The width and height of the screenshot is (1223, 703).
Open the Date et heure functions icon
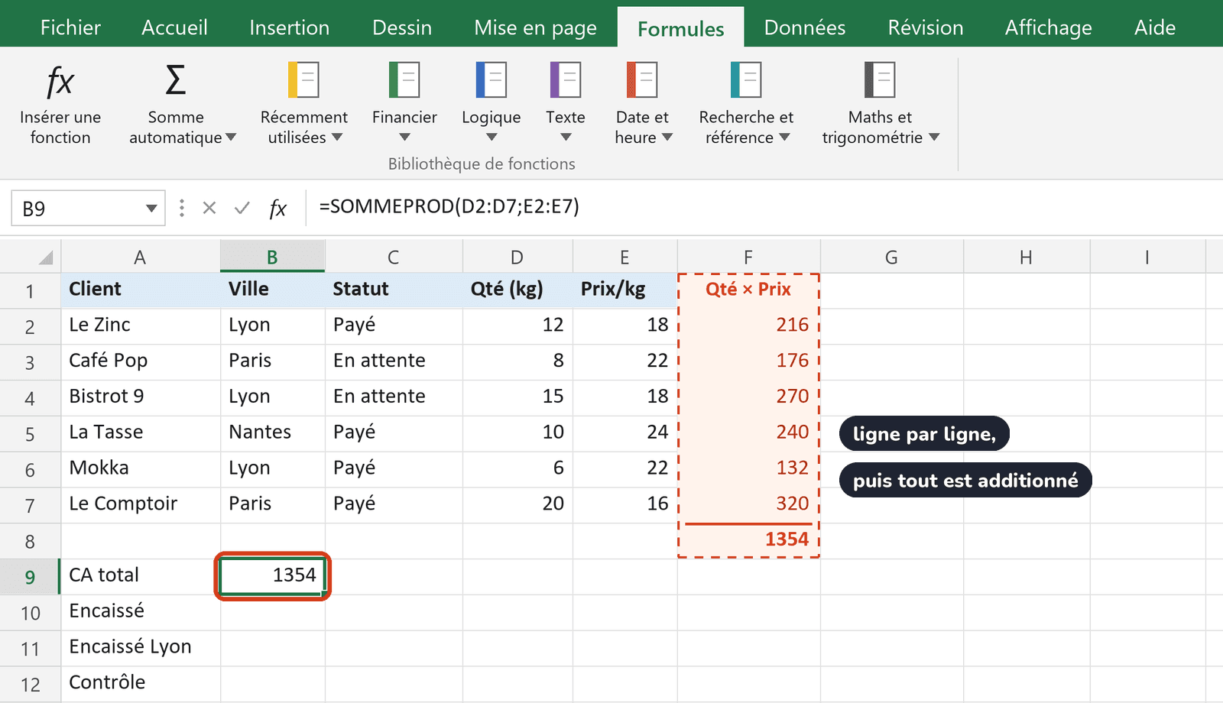coord(642,79)
